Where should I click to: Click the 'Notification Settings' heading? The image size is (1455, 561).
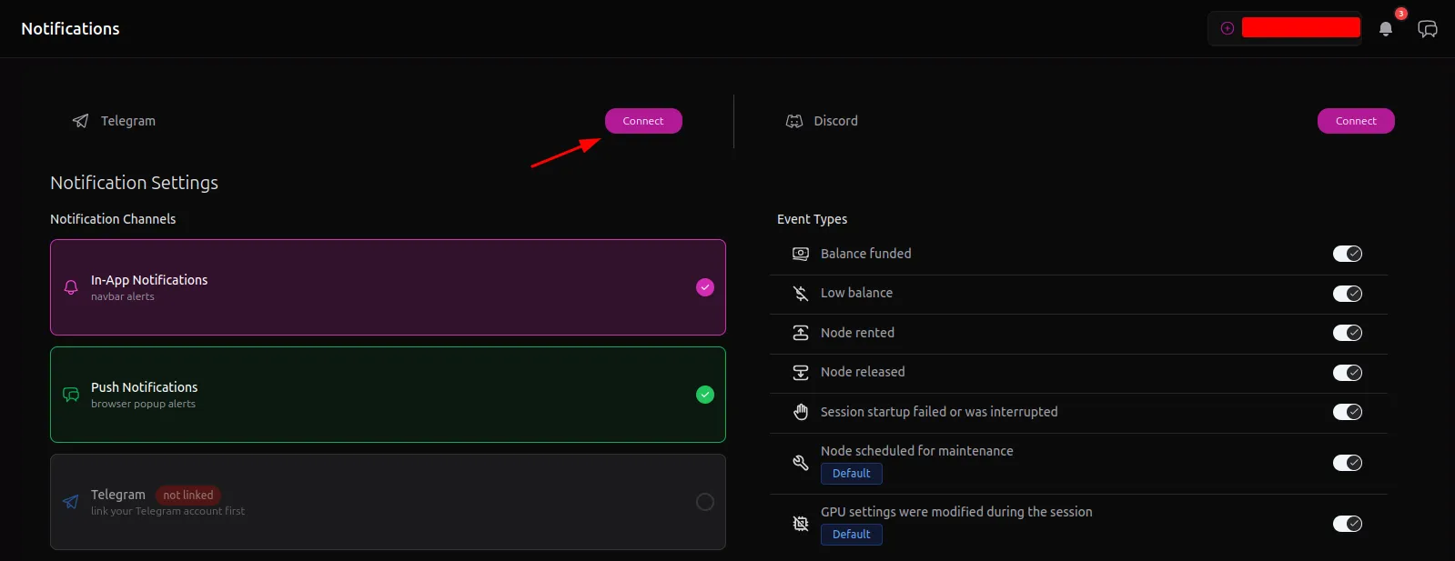click(135, 183)
